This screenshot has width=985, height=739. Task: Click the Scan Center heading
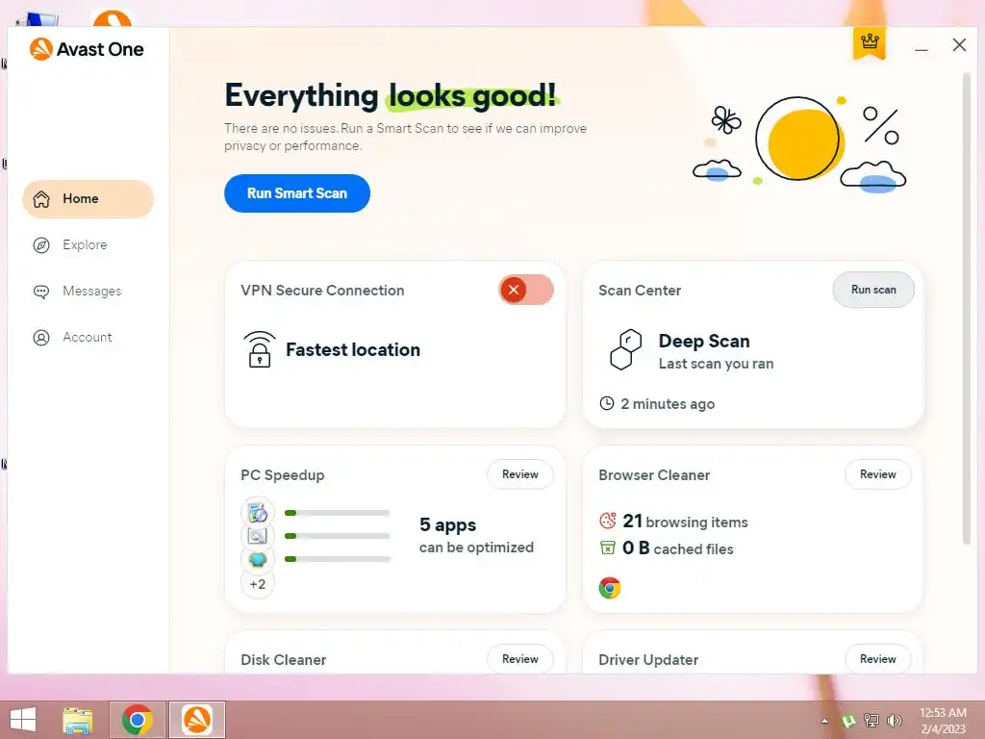(640, 291)
